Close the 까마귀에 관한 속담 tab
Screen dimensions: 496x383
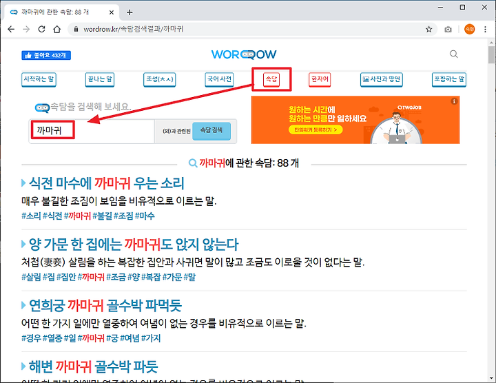(x=112, y=12)
